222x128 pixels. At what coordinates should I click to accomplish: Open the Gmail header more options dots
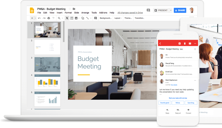(195, 43)
